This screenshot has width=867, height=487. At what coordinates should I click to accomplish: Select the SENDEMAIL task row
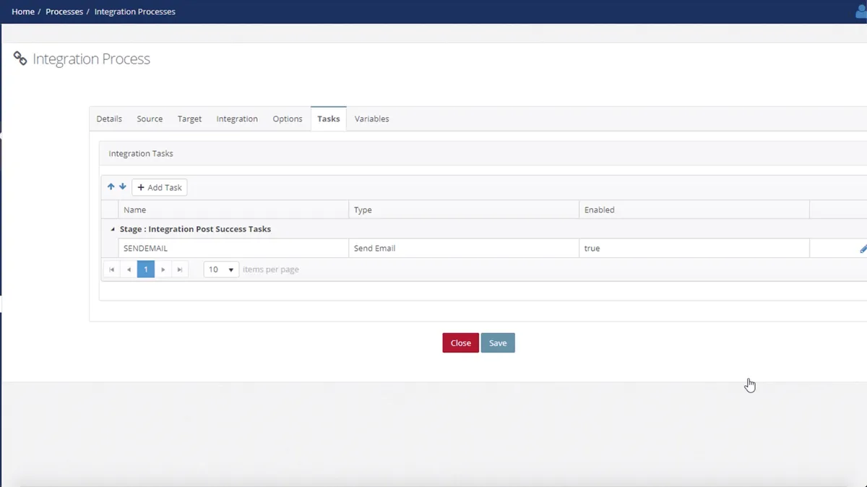[233, 249]
